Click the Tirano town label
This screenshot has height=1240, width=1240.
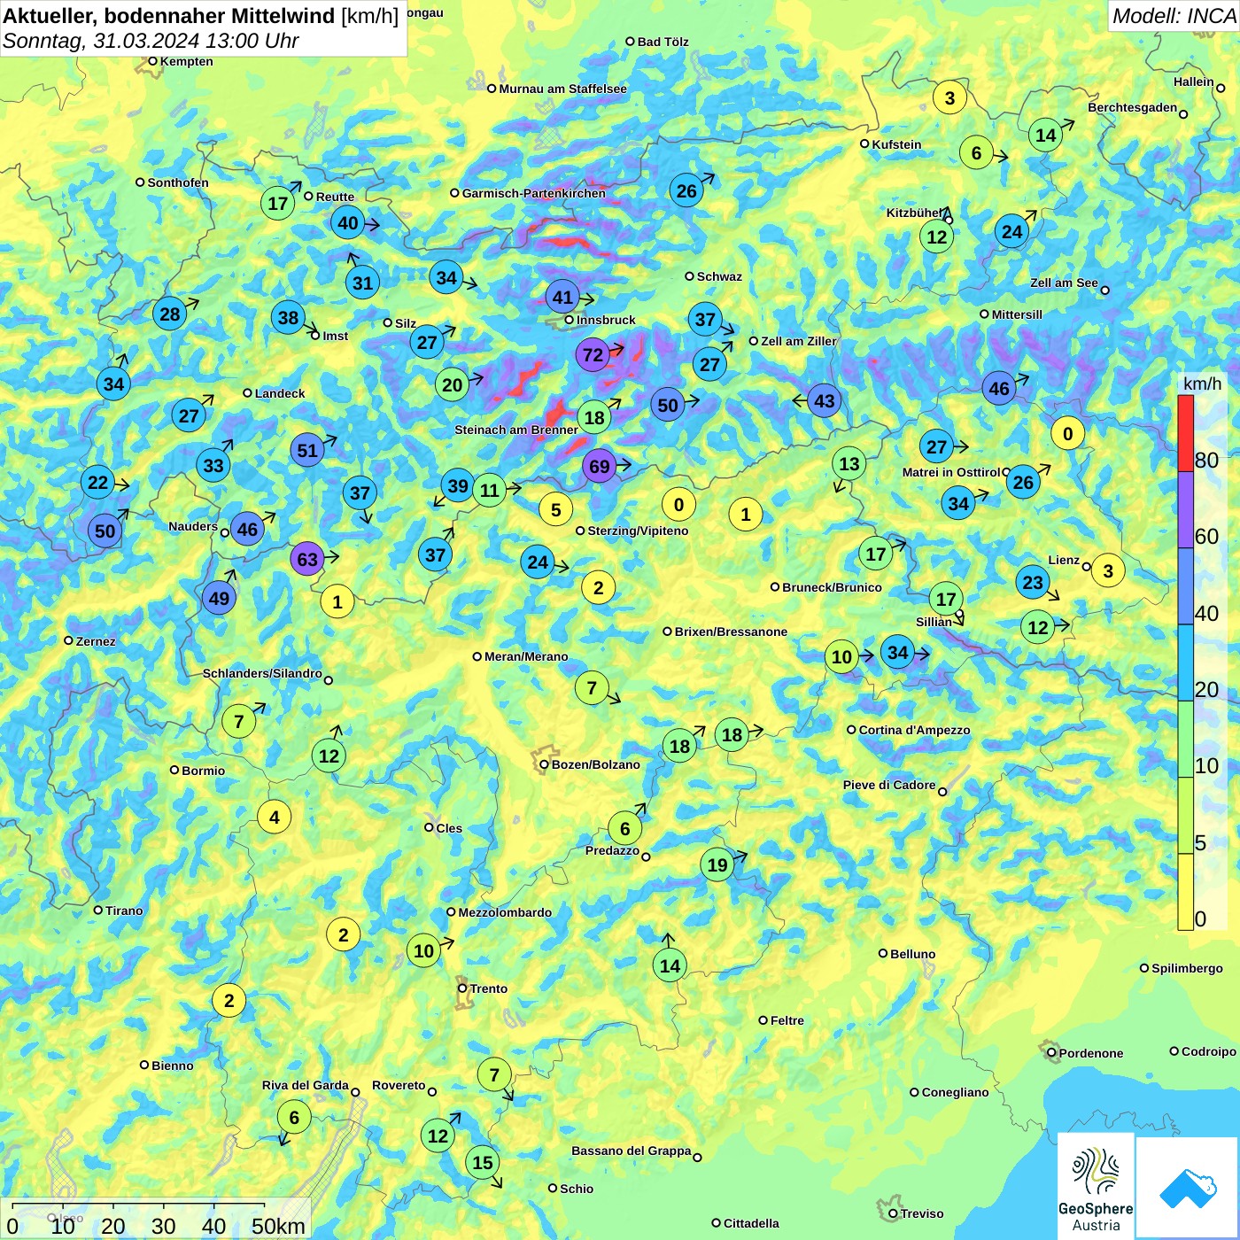click(x=124, y=911)
